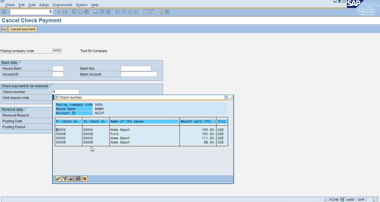Open the Extras menu

coord(44,5)
